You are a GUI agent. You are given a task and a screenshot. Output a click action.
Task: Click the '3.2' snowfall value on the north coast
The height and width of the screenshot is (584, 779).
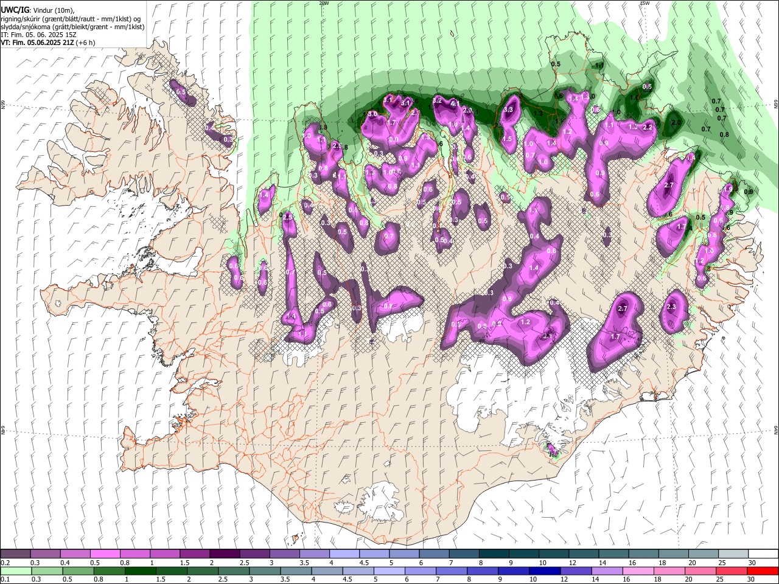coord(437,100)
